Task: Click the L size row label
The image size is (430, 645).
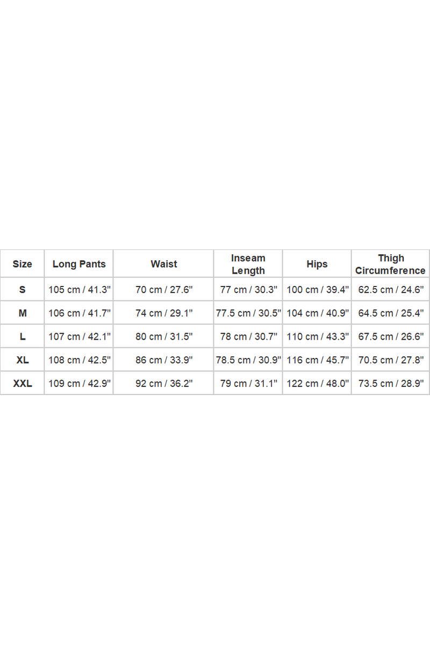Action: tap(22, 336)
